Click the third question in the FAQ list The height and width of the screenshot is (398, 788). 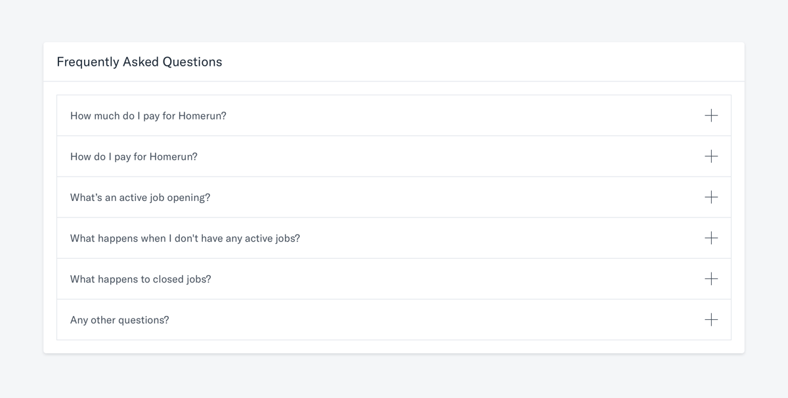click(x=394, y=197)
